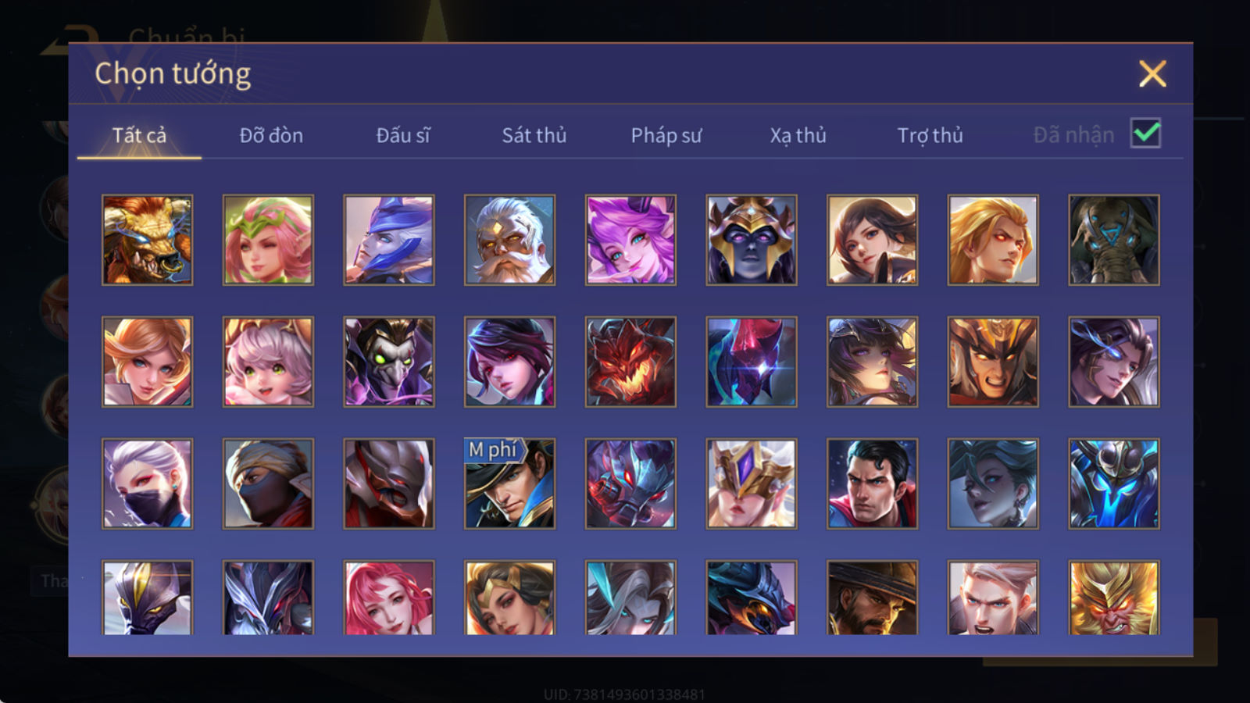Choose the golden monkey king hero
Screen dimensions: 1250x703
[x=1114, y=598]
